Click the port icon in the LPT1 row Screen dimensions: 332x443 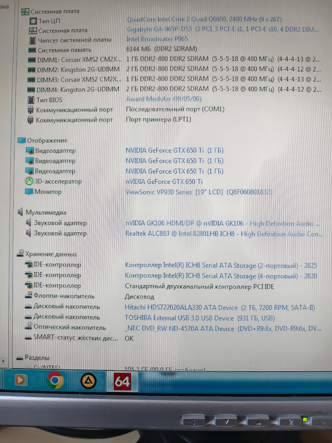click(30, 120)
